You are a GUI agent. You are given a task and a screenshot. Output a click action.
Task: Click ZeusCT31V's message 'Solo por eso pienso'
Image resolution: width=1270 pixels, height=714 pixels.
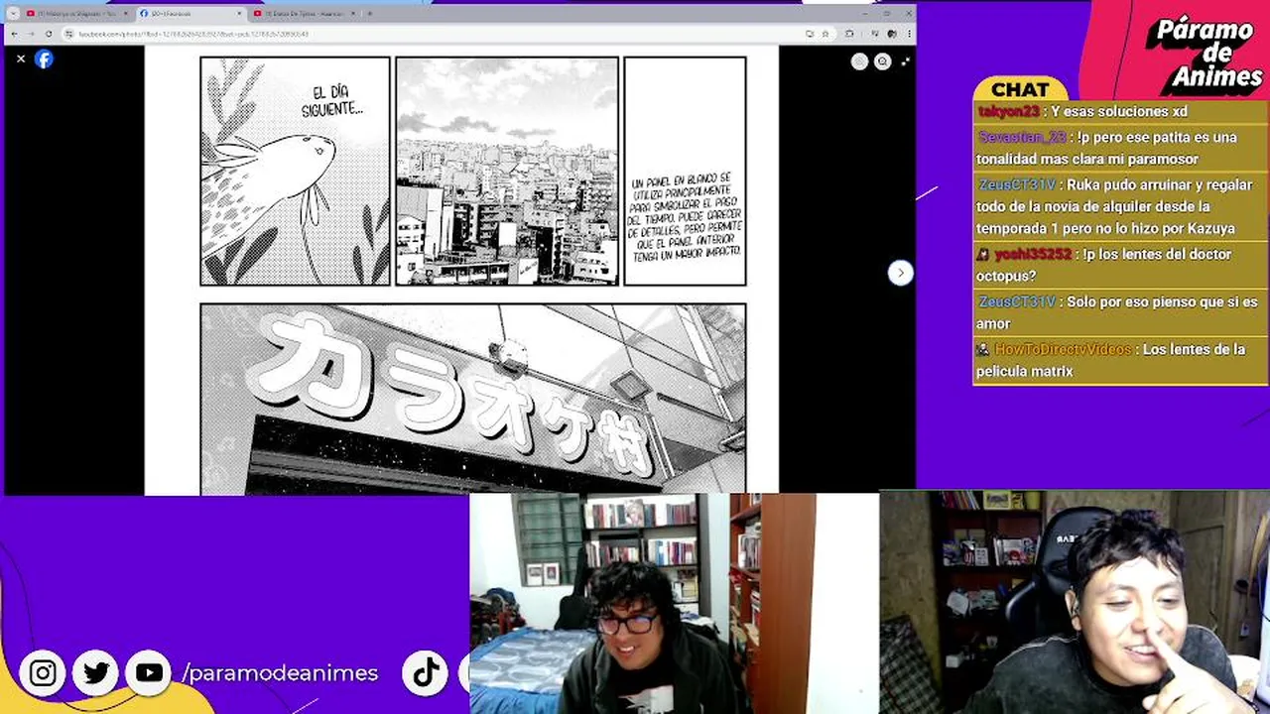pos(1119,312)
